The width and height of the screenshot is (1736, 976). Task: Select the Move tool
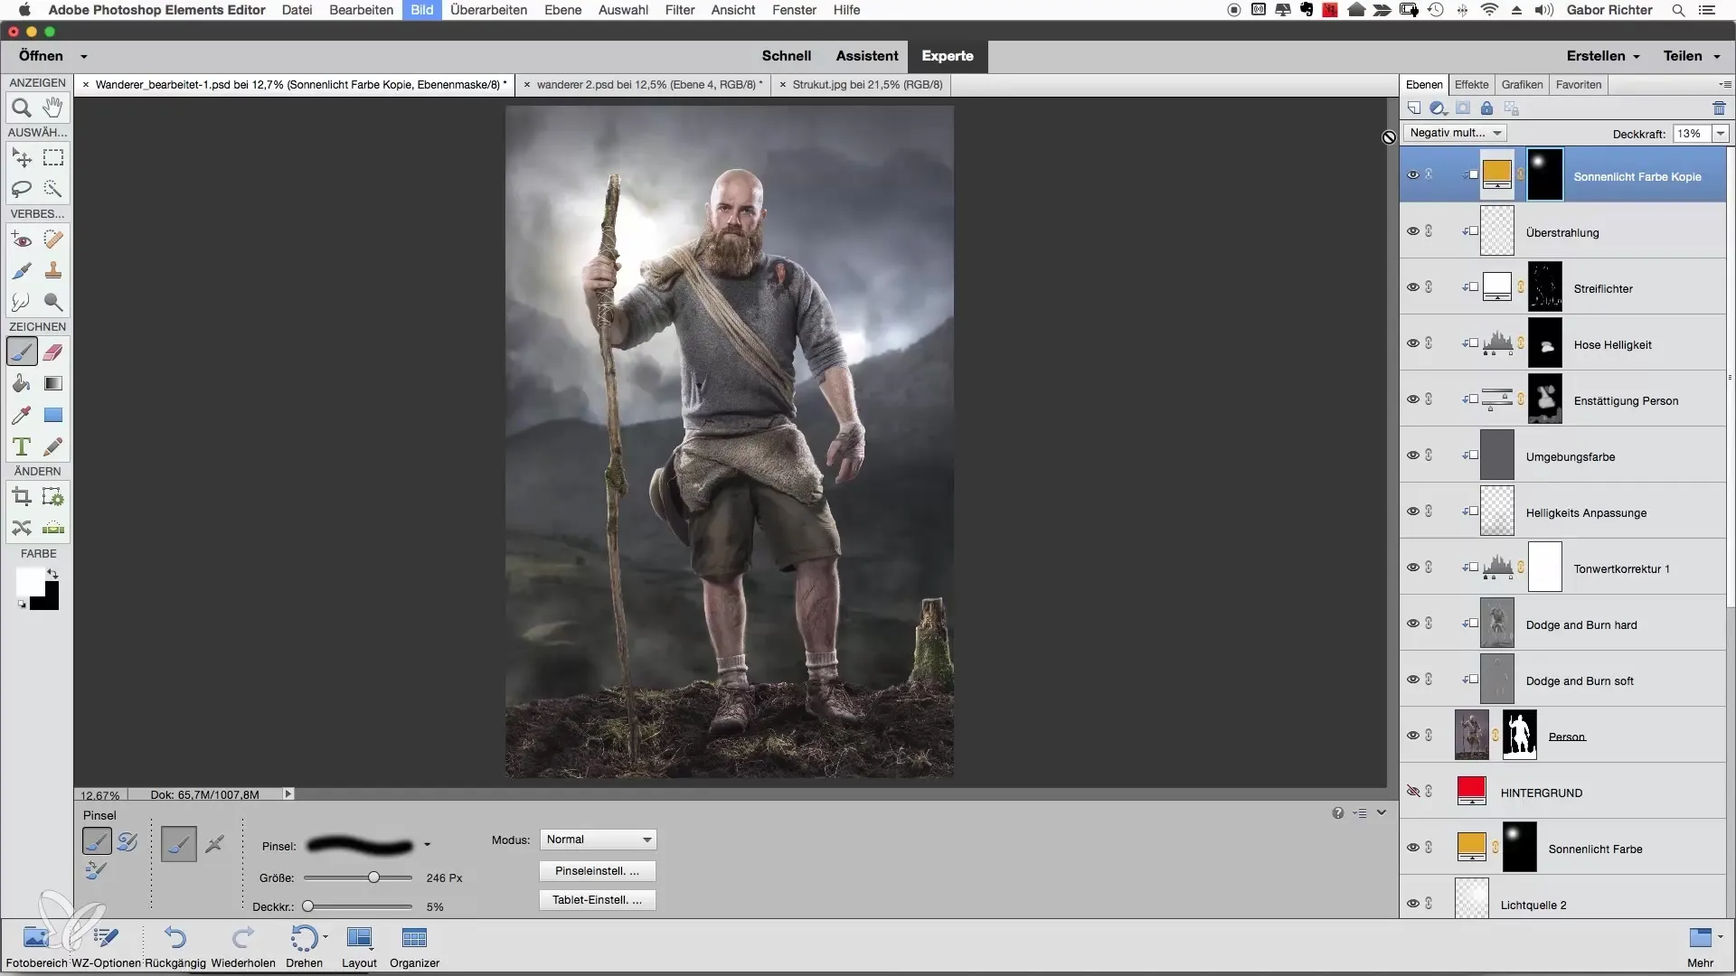(x=22, y=158)
